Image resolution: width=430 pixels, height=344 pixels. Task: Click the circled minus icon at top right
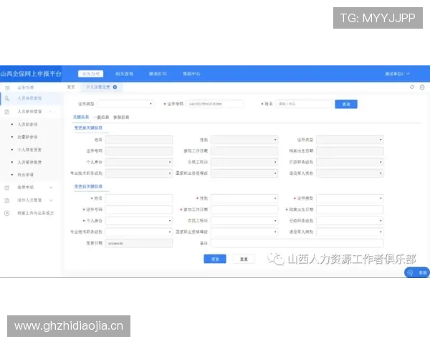point(422,87)
